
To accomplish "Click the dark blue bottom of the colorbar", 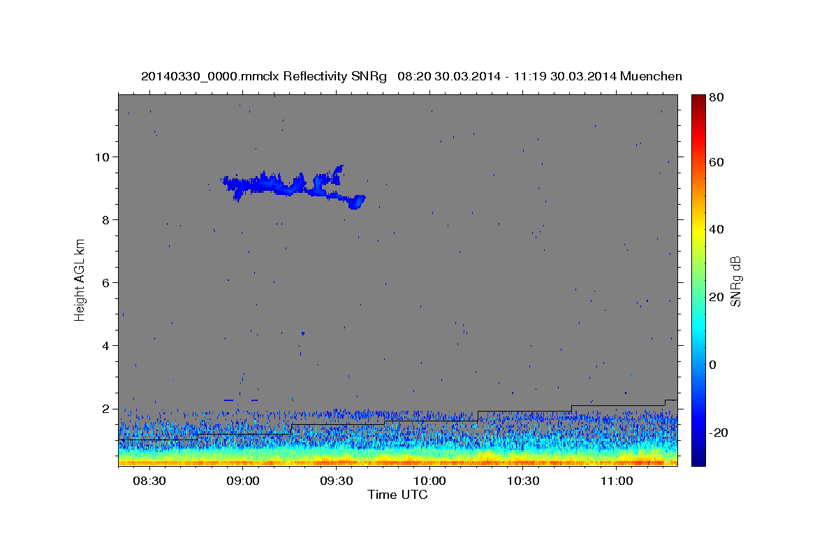I will (698, 460).
